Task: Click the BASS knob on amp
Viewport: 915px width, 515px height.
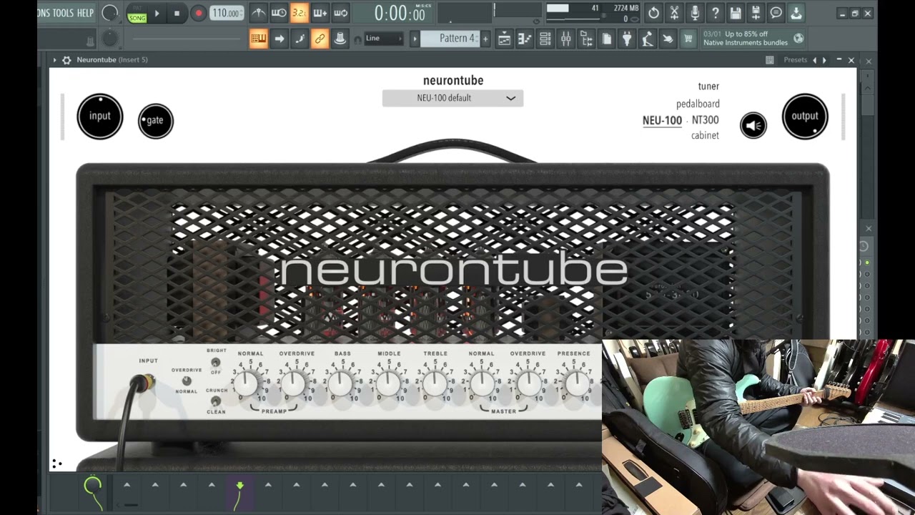Action: tap(342, 384)
